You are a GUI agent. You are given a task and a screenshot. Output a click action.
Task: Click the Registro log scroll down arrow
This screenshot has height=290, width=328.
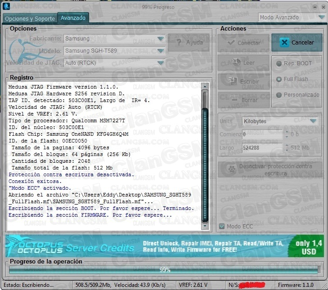[x=205, y=226]
